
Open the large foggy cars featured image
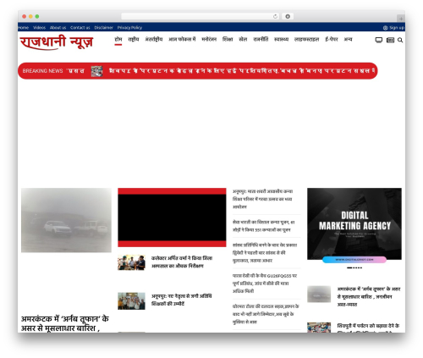(x=66, y=220)
